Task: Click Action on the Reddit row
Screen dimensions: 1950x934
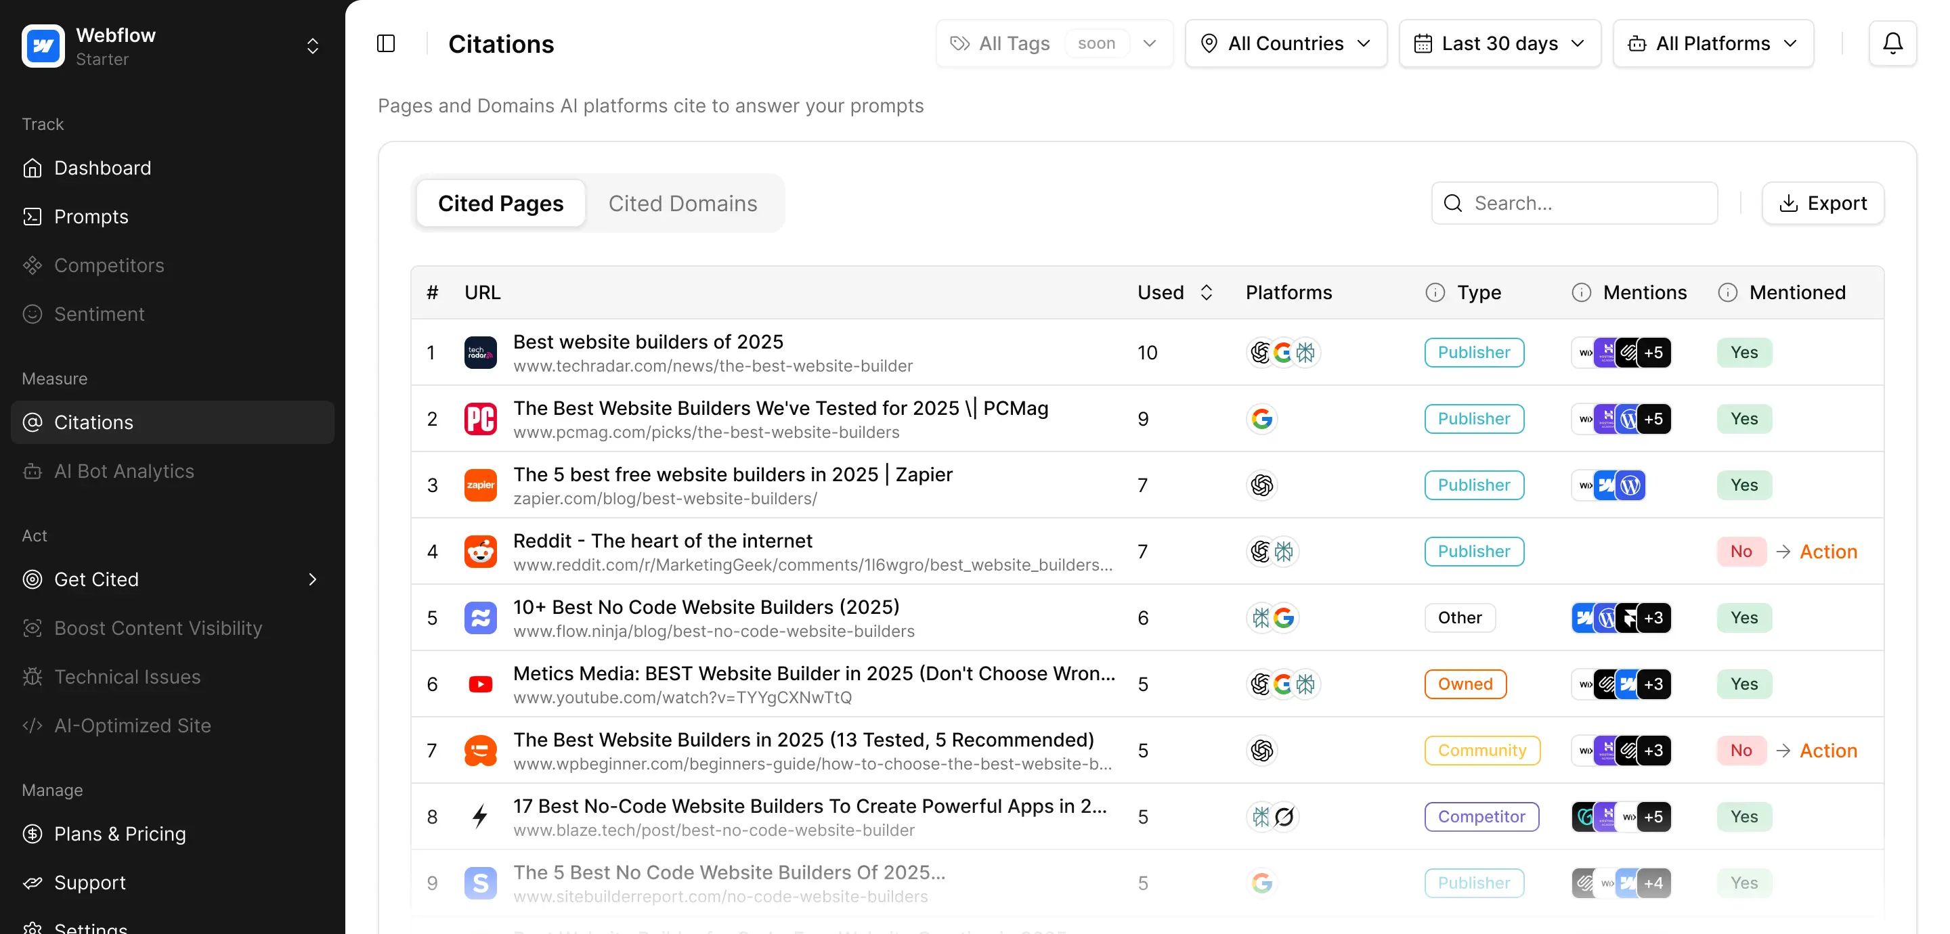Action: point(1829,551)
